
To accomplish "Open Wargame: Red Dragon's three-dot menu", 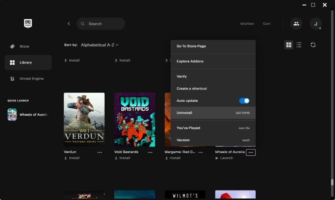I will 201,152.
